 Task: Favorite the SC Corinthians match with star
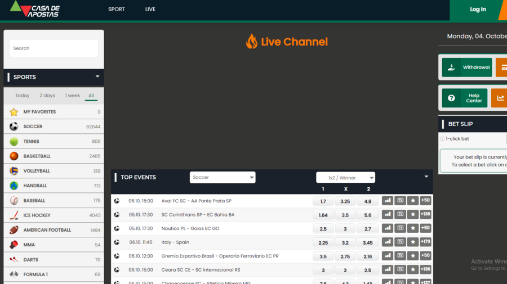point(413,215)
